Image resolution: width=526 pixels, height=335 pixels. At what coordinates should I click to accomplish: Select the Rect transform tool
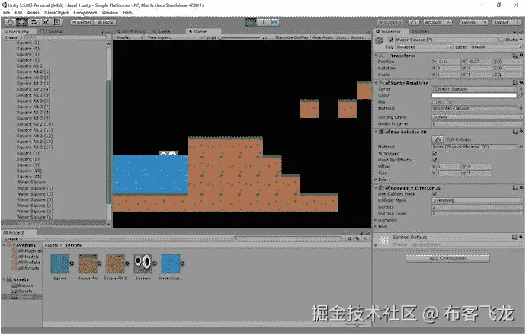(x=57, y=22)
